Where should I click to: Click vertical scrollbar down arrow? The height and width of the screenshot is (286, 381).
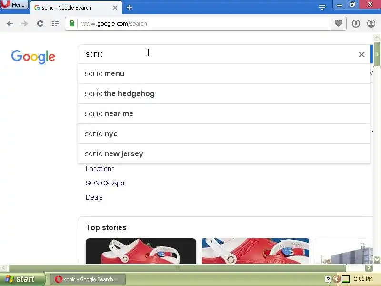pyautogui.click(x=377, y=259)
